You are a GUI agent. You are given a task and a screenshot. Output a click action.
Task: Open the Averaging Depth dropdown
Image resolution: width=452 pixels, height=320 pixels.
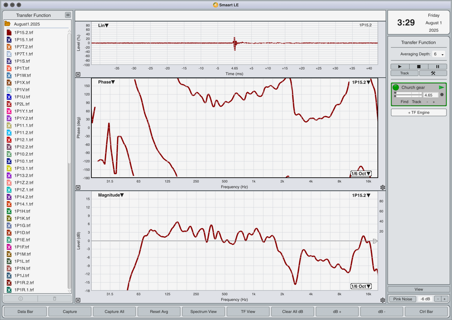438,54
